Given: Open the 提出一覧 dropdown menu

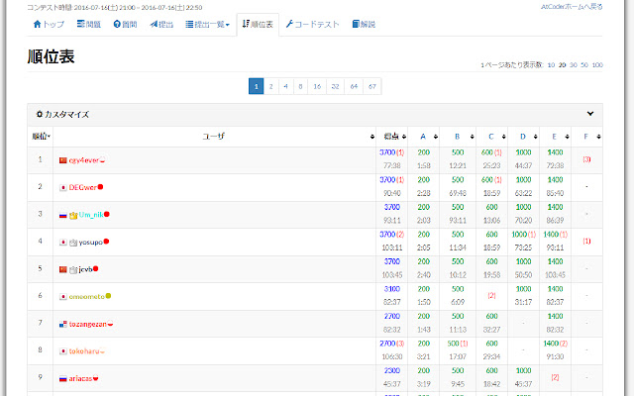Looking at the screenshot, I should [208, 24].
